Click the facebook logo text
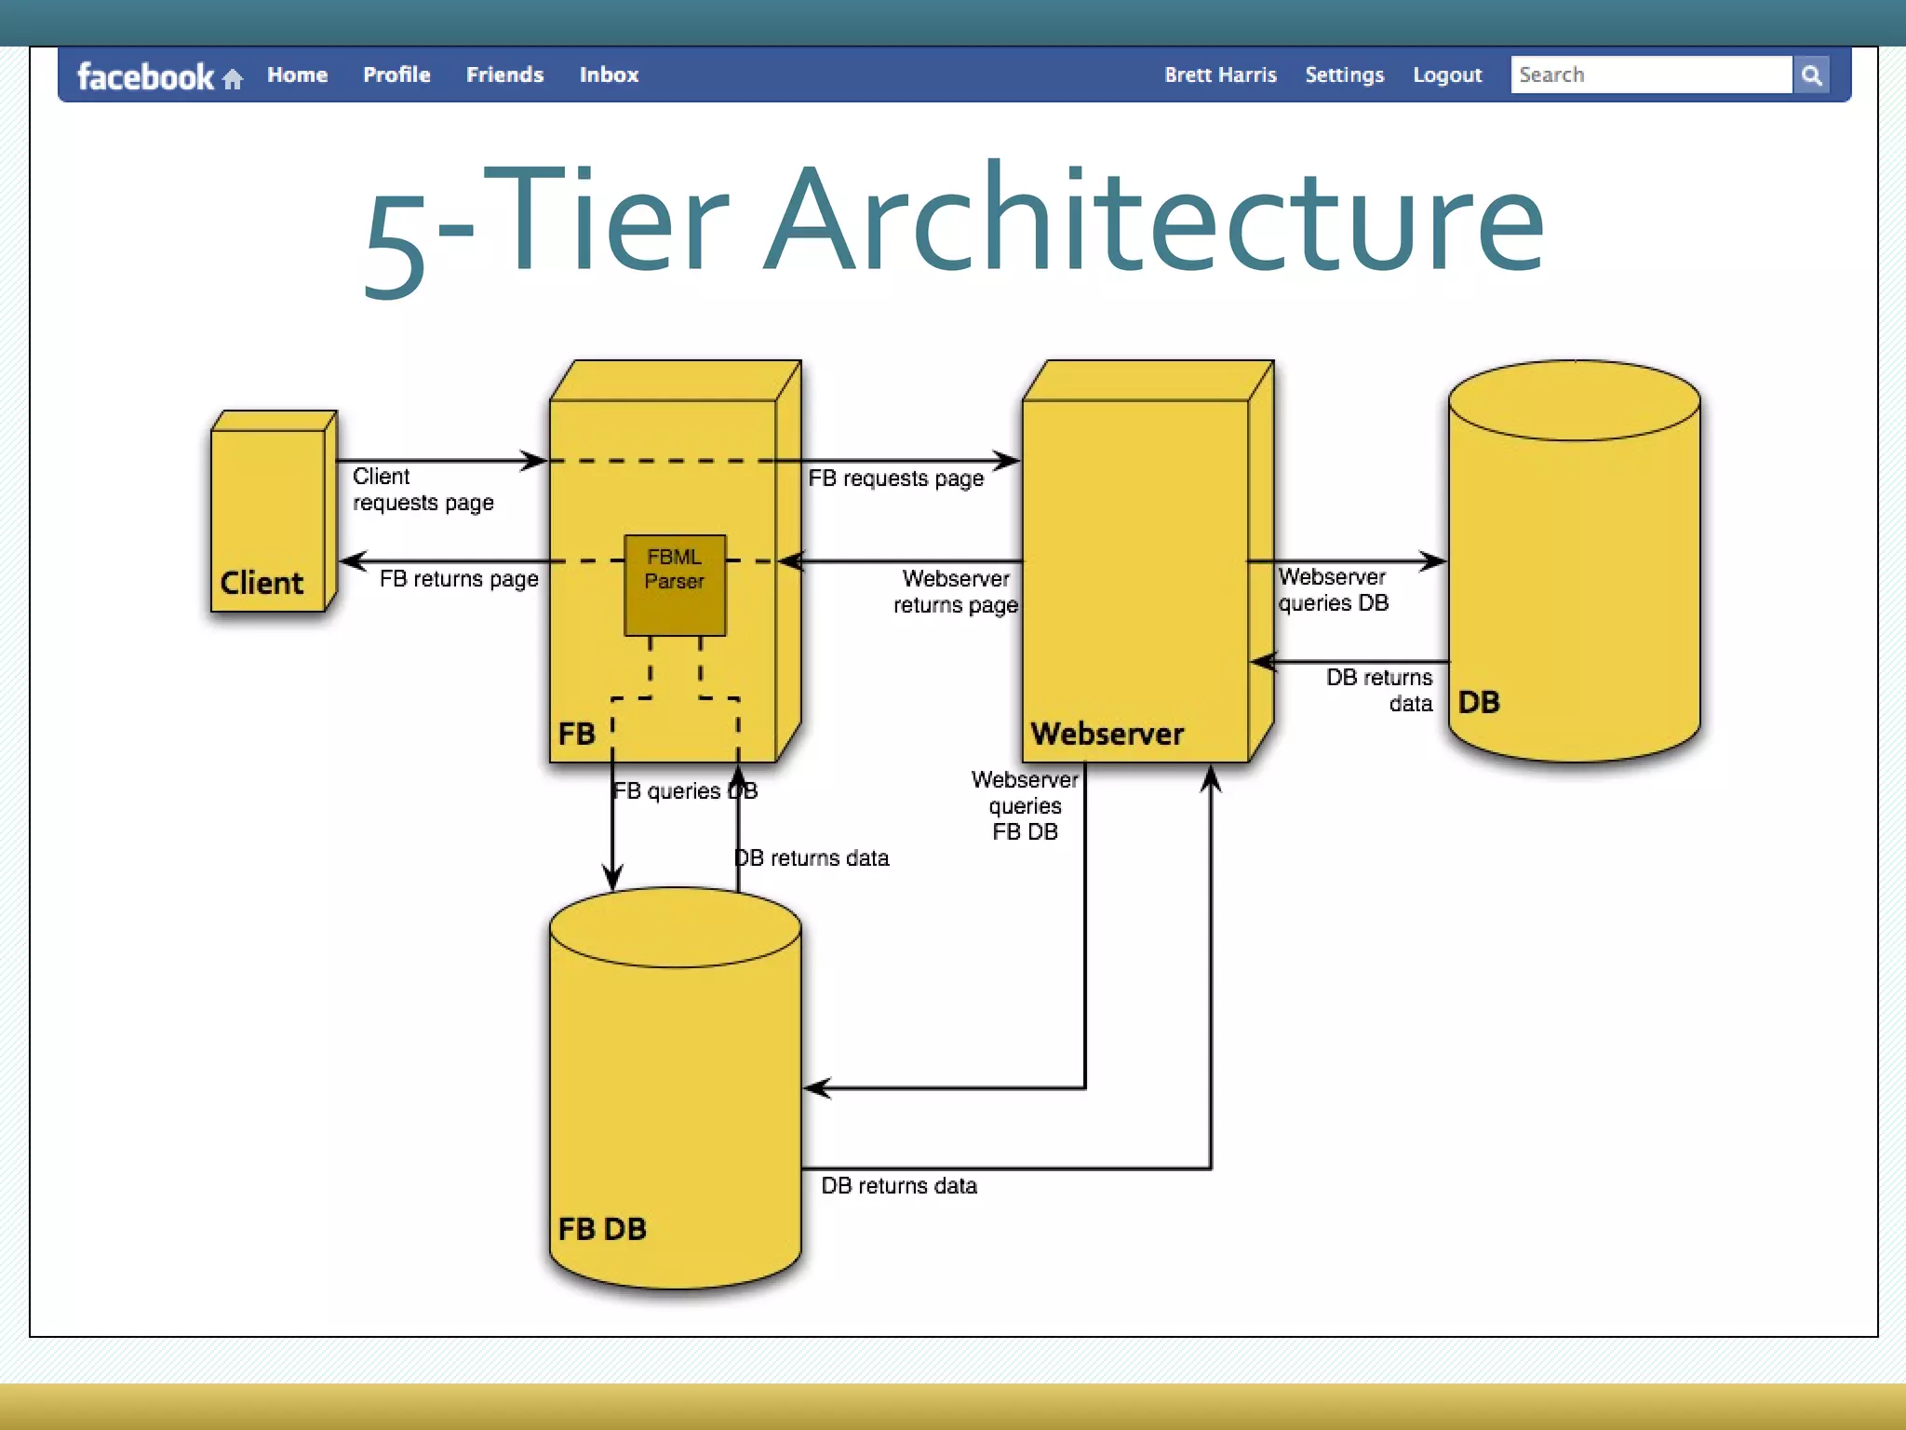The width and height of the screenshot is (1906, 1430). click(x=145, y=76)
